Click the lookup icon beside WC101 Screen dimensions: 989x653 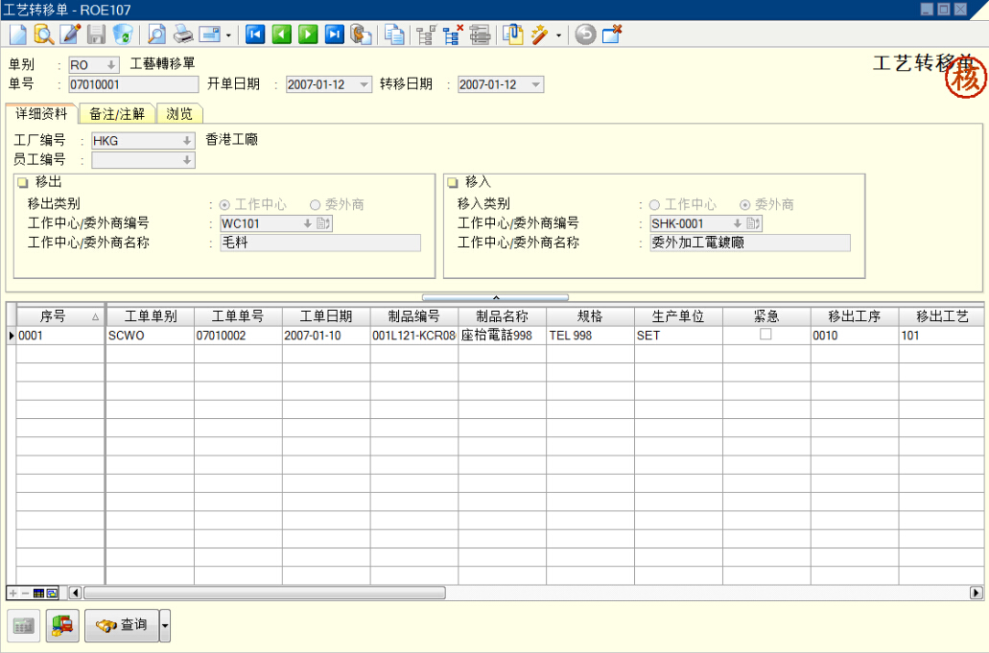click(323, 223)
